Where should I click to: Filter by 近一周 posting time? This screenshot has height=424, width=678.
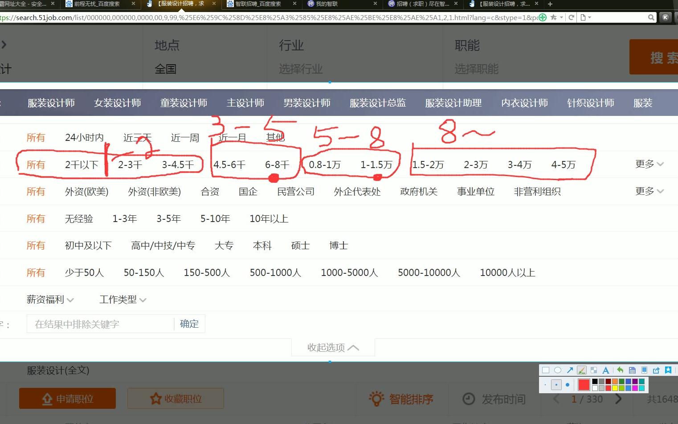[x=185, y=137]
